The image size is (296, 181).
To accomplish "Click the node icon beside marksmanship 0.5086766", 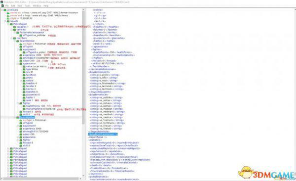I will pyautogui.click(x=24, y=109).
